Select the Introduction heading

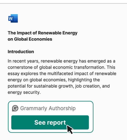click(x=21, y=51)
